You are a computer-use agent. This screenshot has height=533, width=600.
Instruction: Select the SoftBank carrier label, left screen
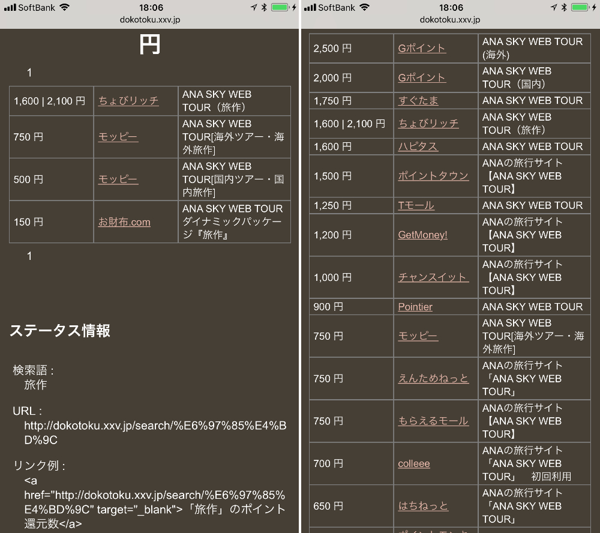[37, 7]
